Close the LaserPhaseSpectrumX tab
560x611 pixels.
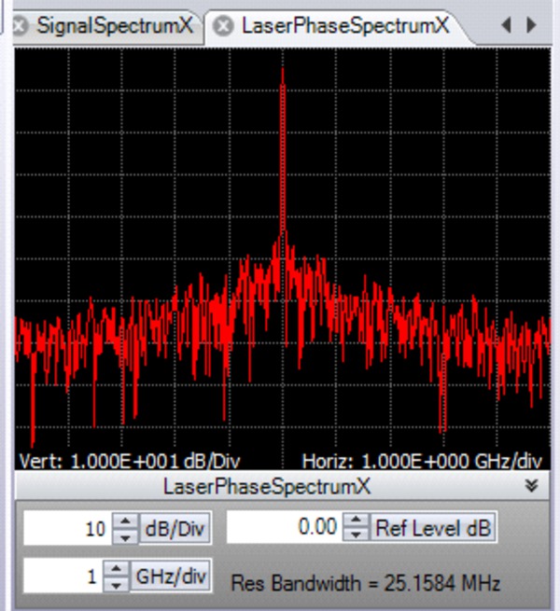click(x=223, y=26)
